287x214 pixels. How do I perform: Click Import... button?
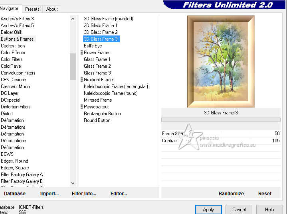click(49, 193)
